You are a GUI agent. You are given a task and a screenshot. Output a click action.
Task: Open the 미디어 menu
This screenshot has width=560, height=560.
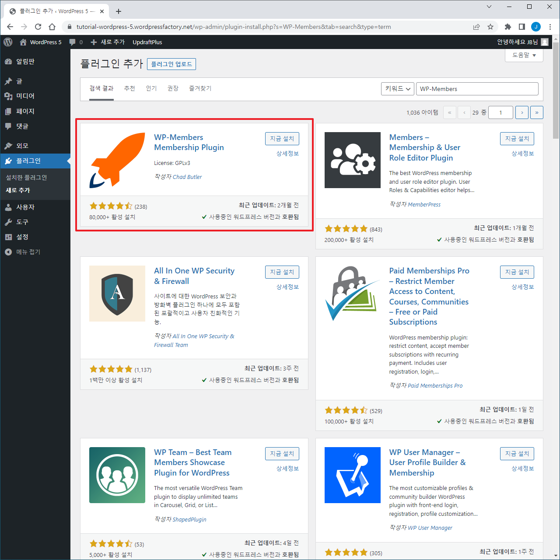click(35, 96)
